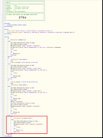Click the 'execute' keyword on line 25
Image resolution: width=103 pixels, height=138 pixels.
click(7, 37)
